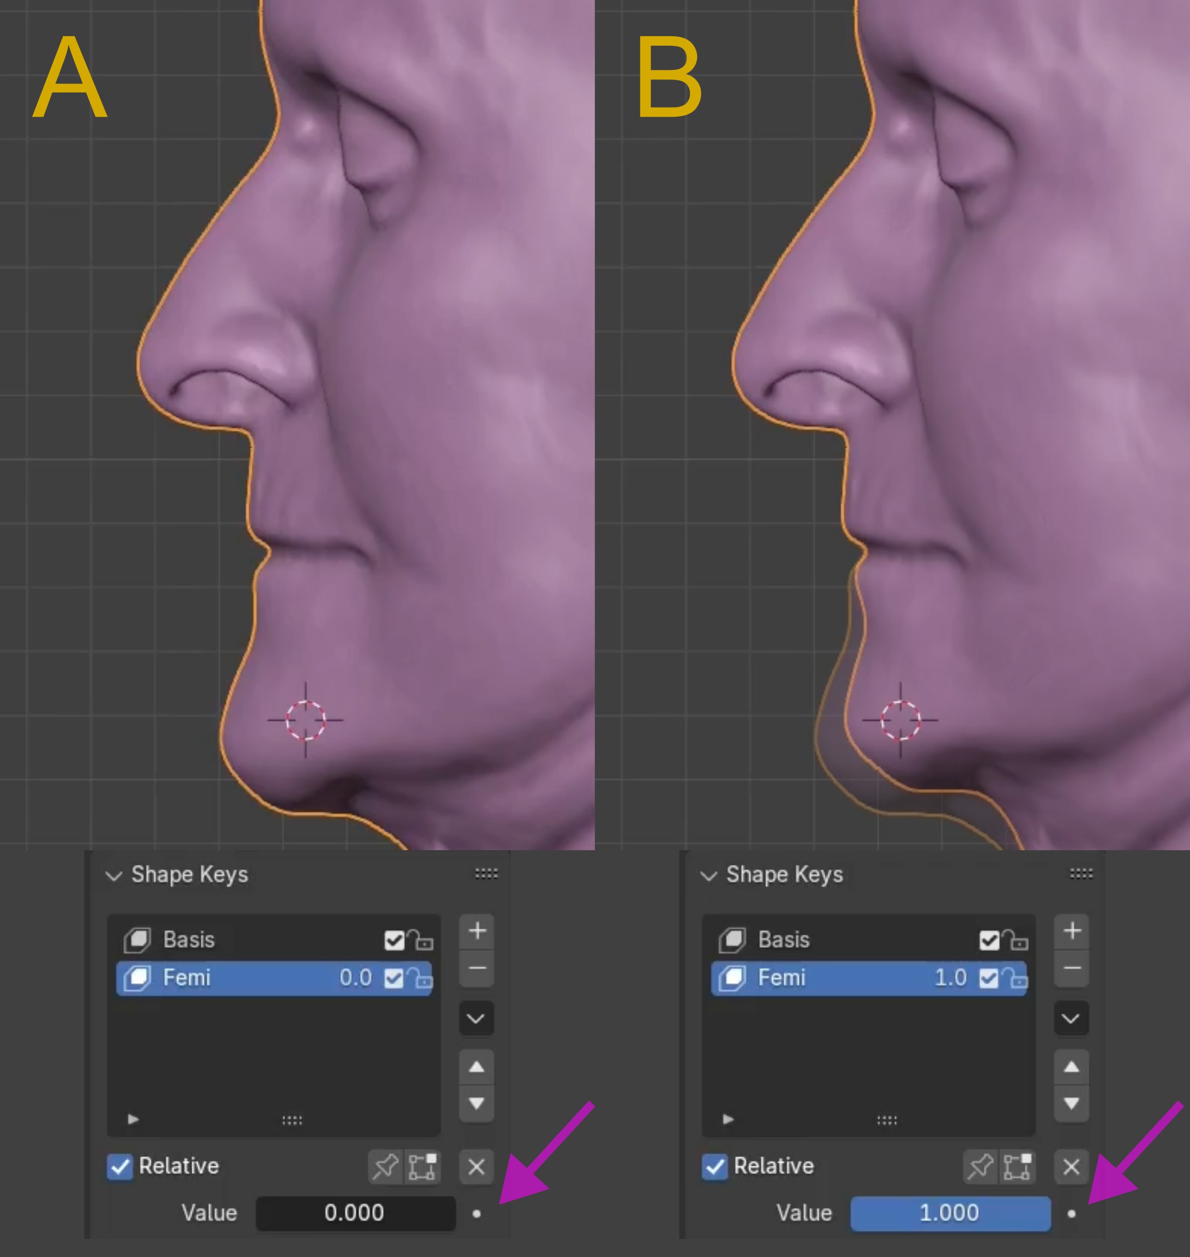Collapse the Shape Keys panel in panel A
This screenshot has height=1257, width=1190.
tap(114, 876)
